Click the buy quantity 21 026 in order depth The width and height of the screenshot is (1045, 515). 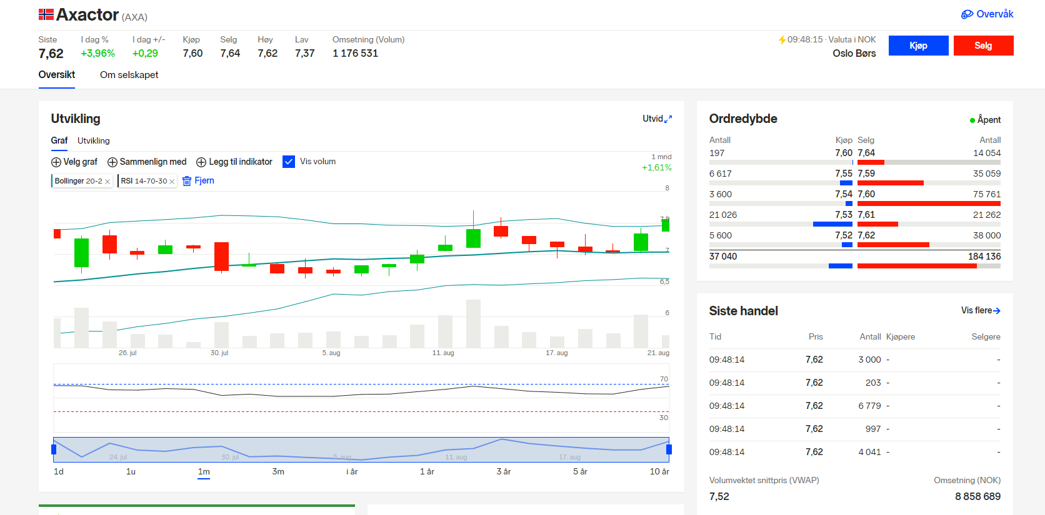[x=723, y=215]
